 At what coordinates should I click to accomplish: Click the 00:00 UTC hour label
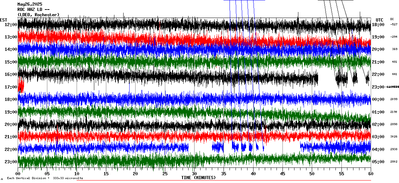click(379, 99)
